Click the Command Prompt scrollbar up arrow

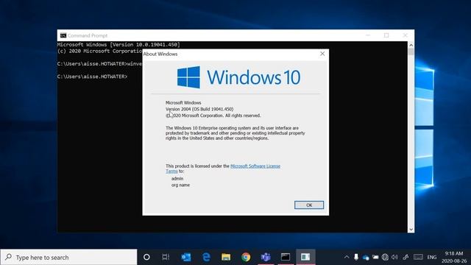pyautogui.click(x=411, y=45)
